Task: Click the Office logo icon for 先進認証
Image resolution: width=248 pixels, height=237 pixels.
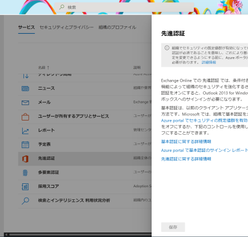Action: click(25, 159)
